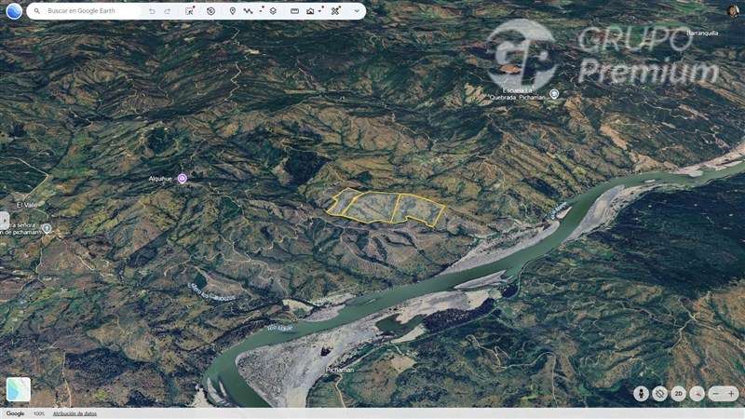The height and width of the screenshot is (419, 745).
Task: Activate the Street View pegman button
Action: click(x=641, y=394)
